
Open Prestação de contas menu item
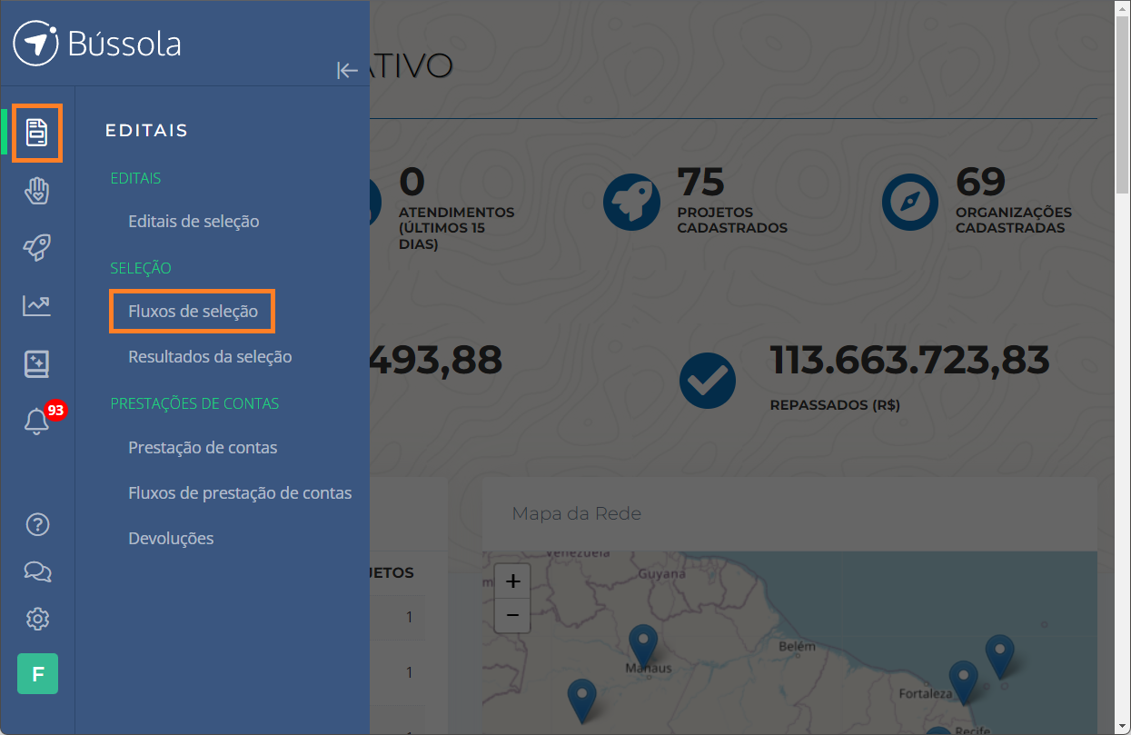203,448
